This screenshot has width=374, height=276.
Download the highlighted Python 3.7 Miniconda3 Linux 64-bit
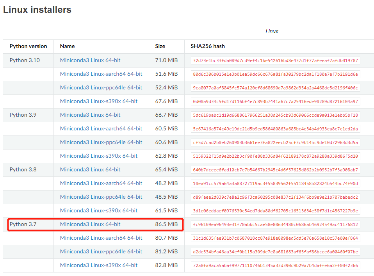(x=90, y=224)
